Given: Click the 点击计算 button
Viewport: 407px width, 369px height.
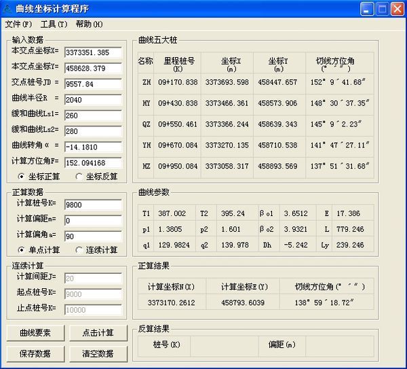Looking at the screenshot, I should tap(98, 333).
